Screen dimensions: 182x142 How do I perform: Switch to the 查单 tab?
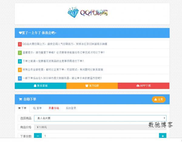pyautogui.click(x=37, y=108)
